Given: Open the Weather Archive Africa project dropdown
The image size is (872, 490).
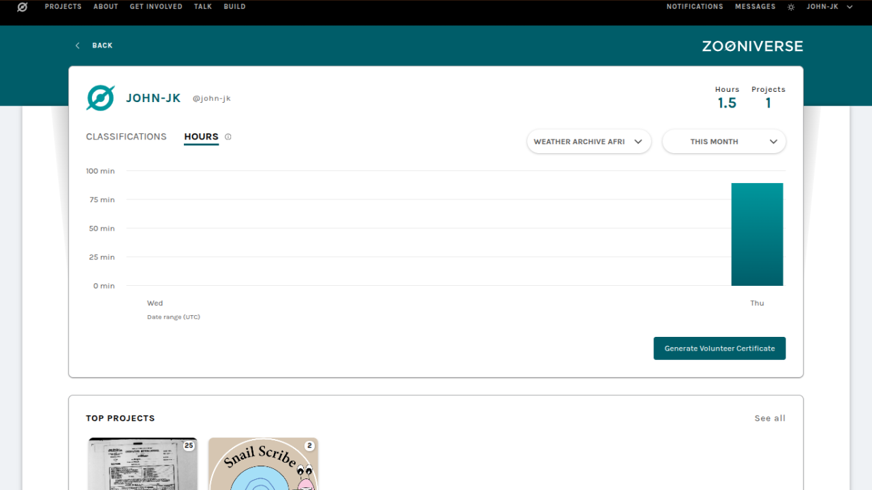Looking at the screenshot, I should (x=589, y=142).
